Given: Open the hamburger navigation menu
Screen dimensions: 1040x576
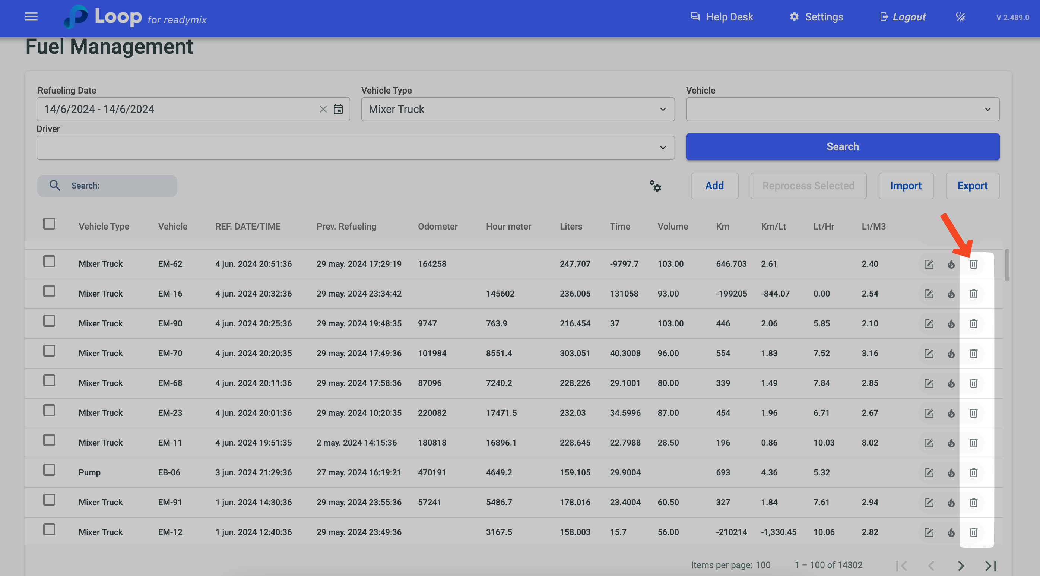Looking at the screenshot, I should coord(31,16).
